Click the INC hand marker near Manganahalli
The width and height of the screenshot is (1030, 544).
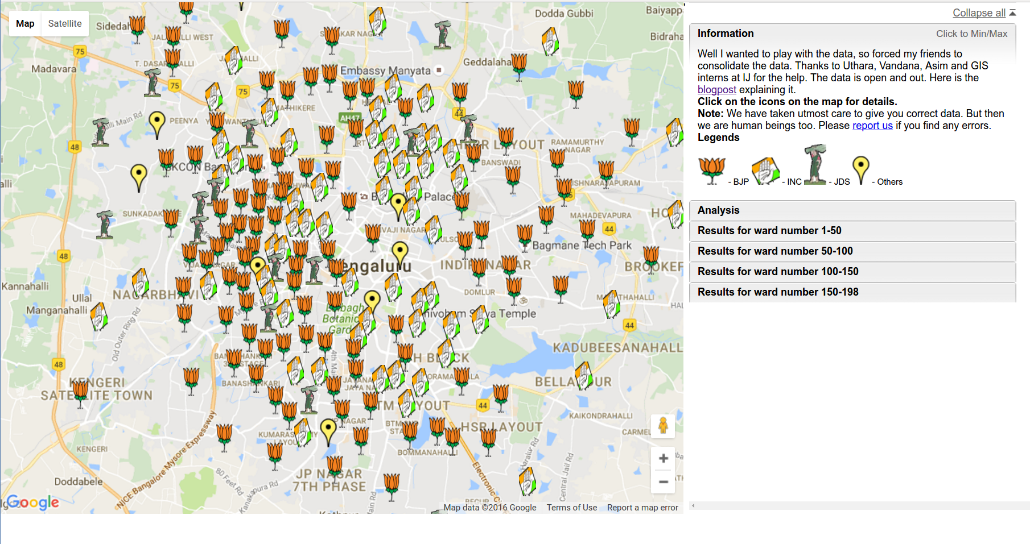pos(99,317)
